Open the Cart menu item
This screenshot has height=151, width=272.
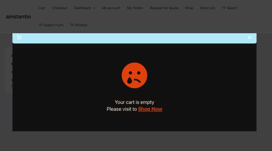[42, 8]
